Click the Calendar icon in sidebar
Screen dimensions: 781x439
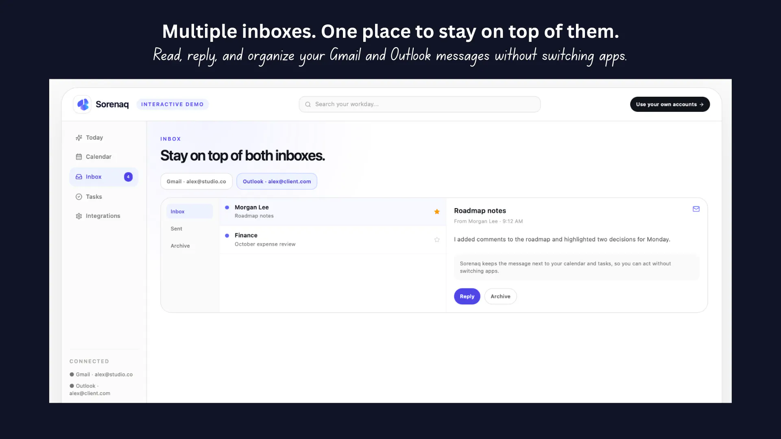pos(79,157)
